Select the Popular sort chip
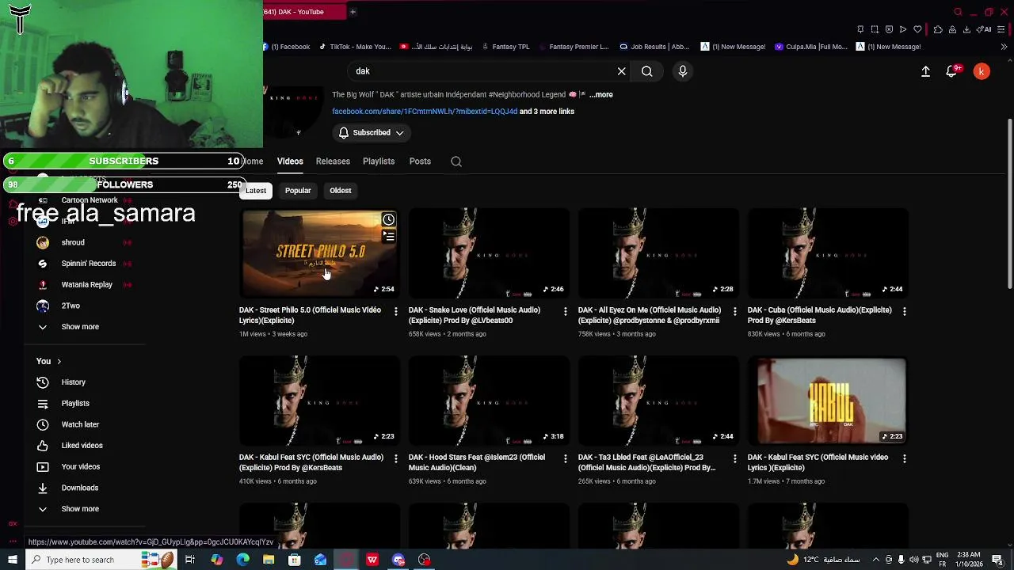The width and height of the screenshot is (1014, 570). pyautogui.click(x=298, y=191)
